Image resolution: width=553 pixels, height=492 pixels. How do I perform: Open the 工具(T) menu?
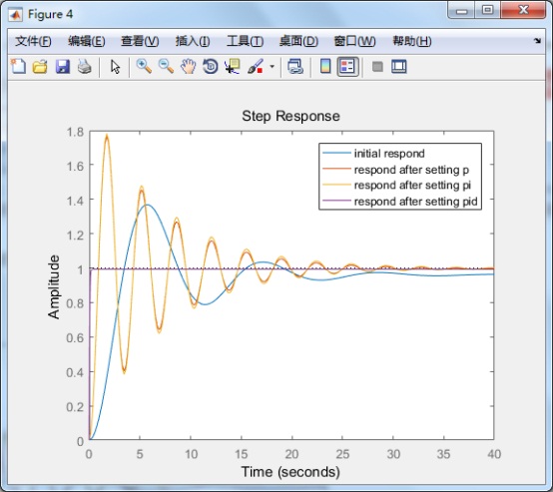click(x=245, y=41)
